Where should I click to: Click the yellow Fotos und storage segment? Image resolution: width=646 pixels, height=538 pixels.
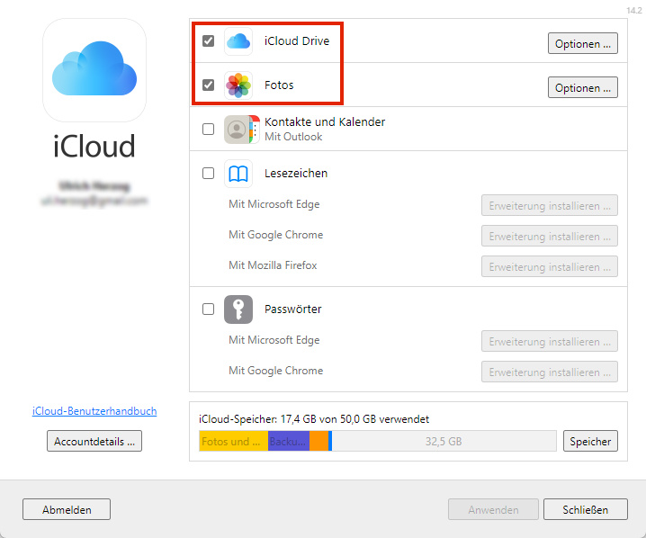click(234, 441)
